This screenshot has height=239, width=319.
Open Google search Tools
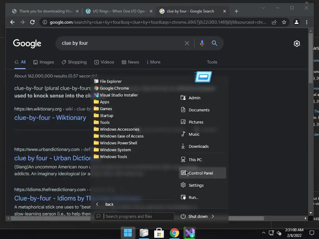[212, 62]
